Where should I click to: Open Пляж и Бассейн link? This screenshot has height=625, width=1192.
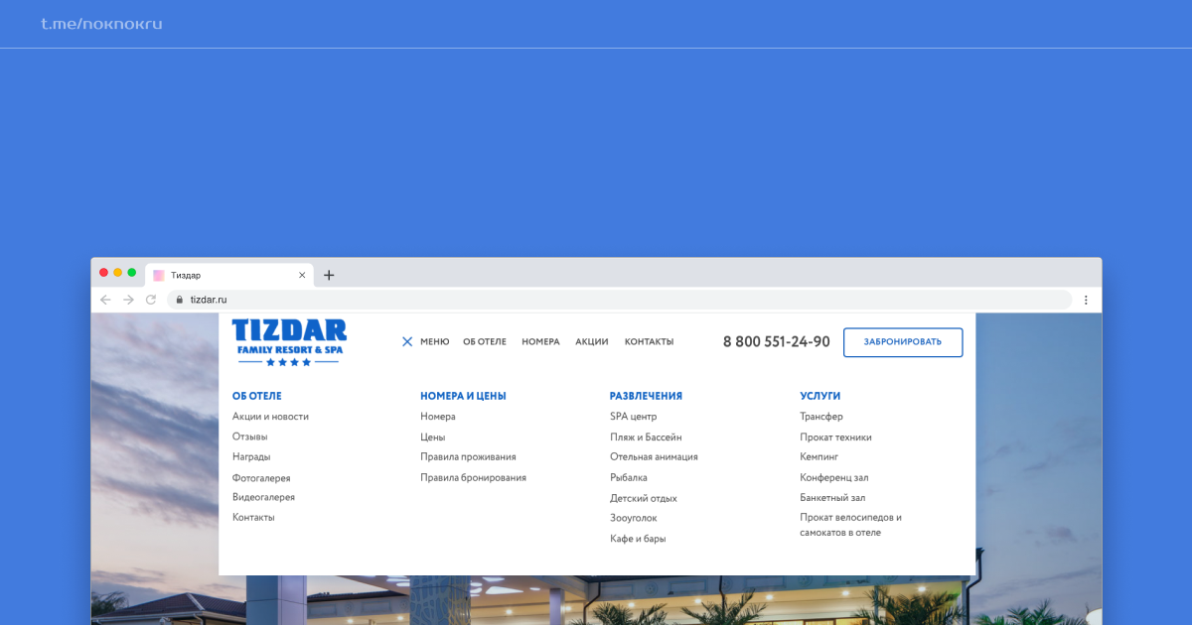click(x=646, y=437)
